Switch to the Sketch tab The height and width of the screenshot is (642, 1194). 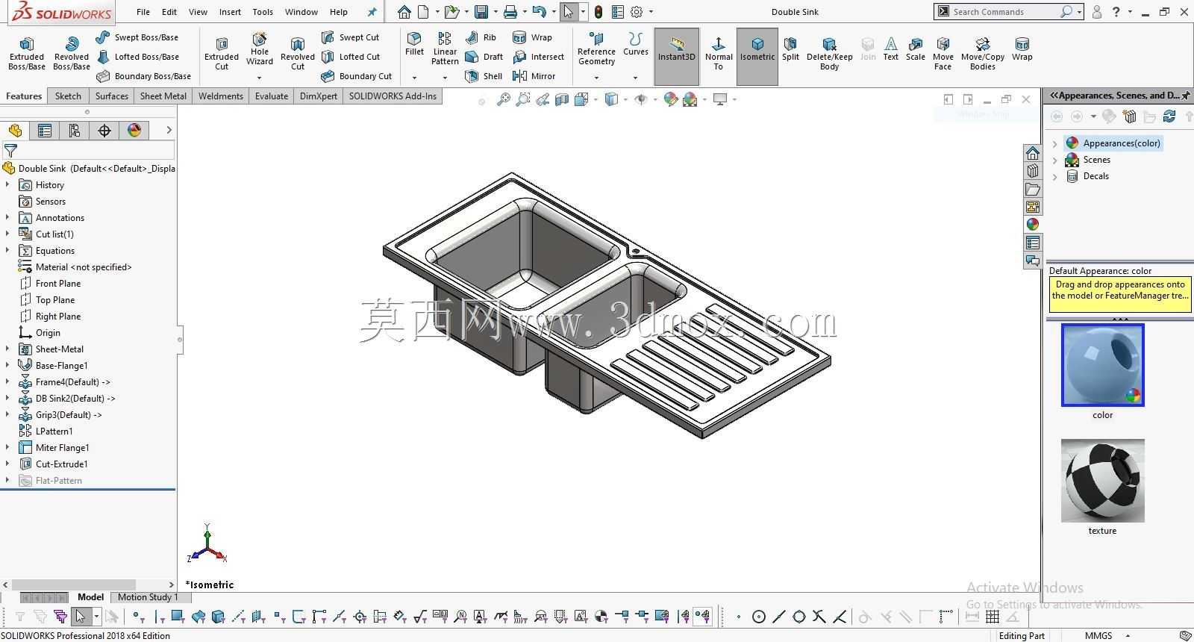point(68,96)
